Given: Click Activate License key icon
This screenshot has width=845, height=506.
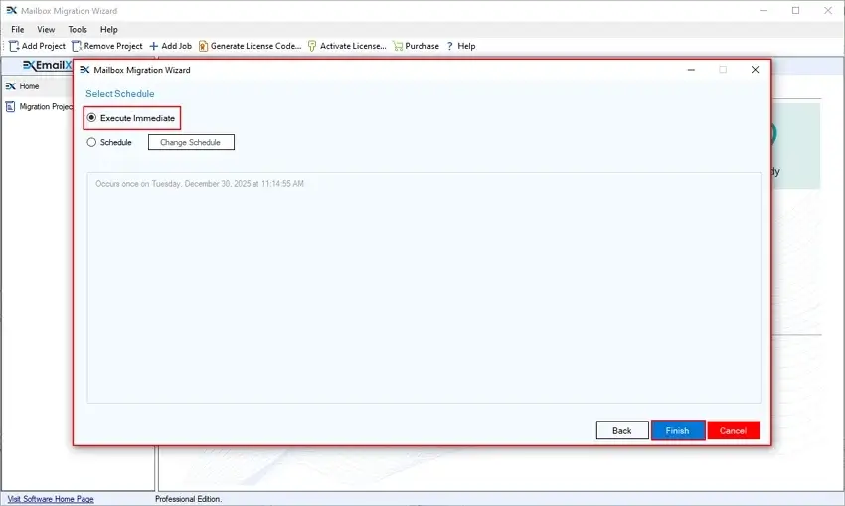Looking at the screenshot, I should pyautogui.click(x=312, y=46).
